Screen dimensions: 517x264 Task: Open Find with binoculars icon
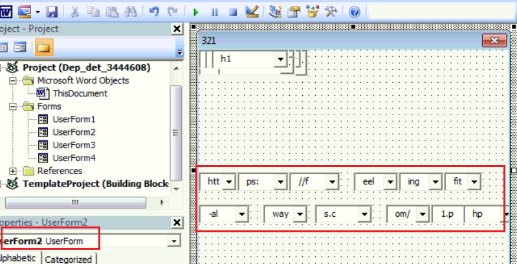coord(131,12)
